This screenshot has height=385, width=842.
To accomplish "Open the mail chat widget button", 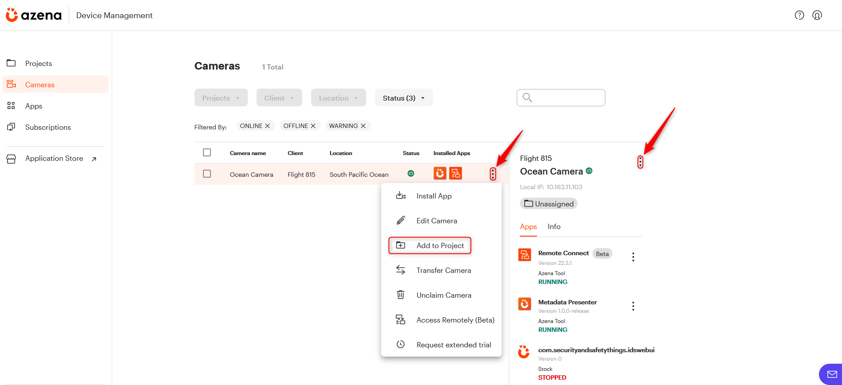I will click(x=831, y=374).
